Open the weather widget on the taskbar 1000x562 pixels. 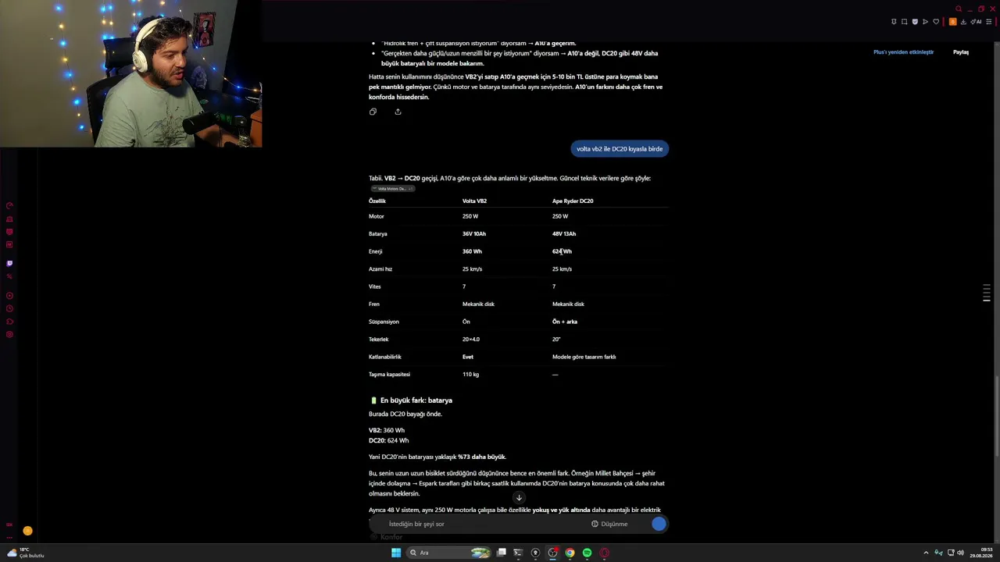(x=25, y=553)
